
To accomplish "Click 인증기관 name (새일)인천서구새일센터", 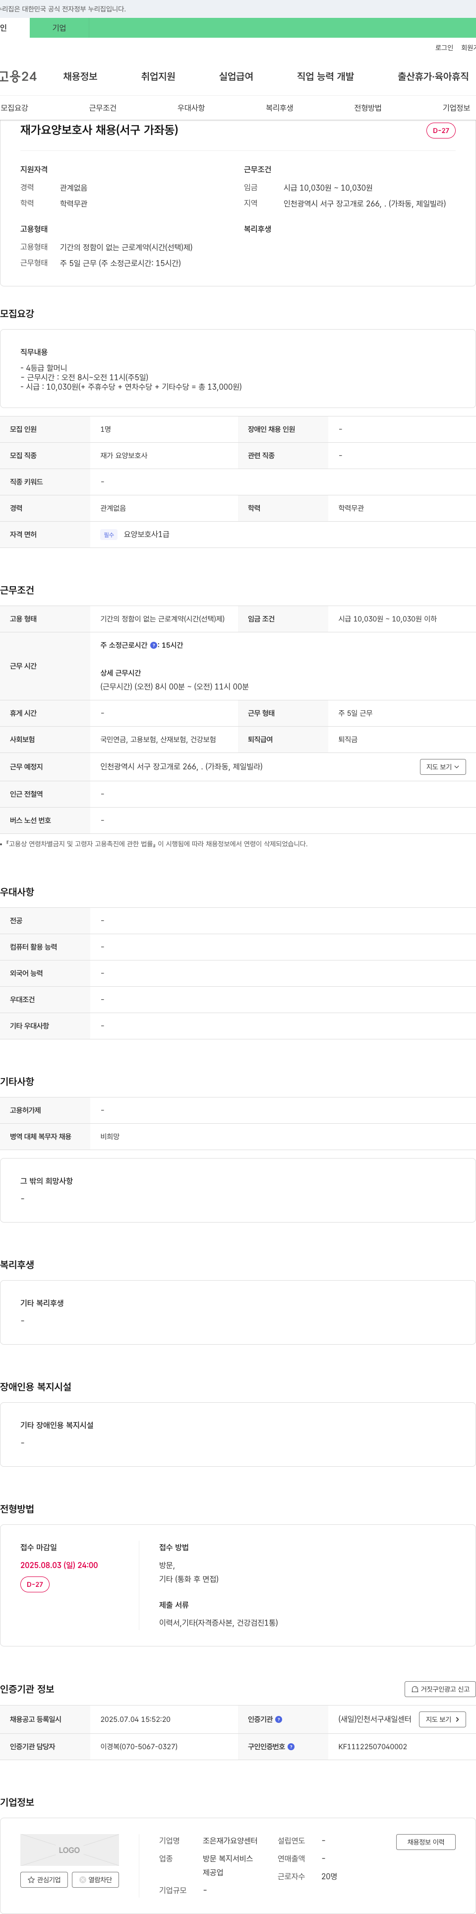I will point(374,1719).
